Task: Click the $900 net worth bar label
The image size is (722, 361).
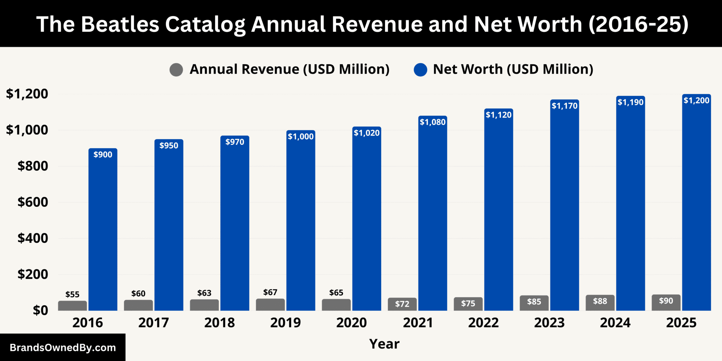Action: point(103,154)
